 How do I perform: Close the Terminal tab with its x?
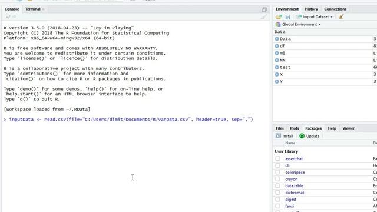pos(43,9)
